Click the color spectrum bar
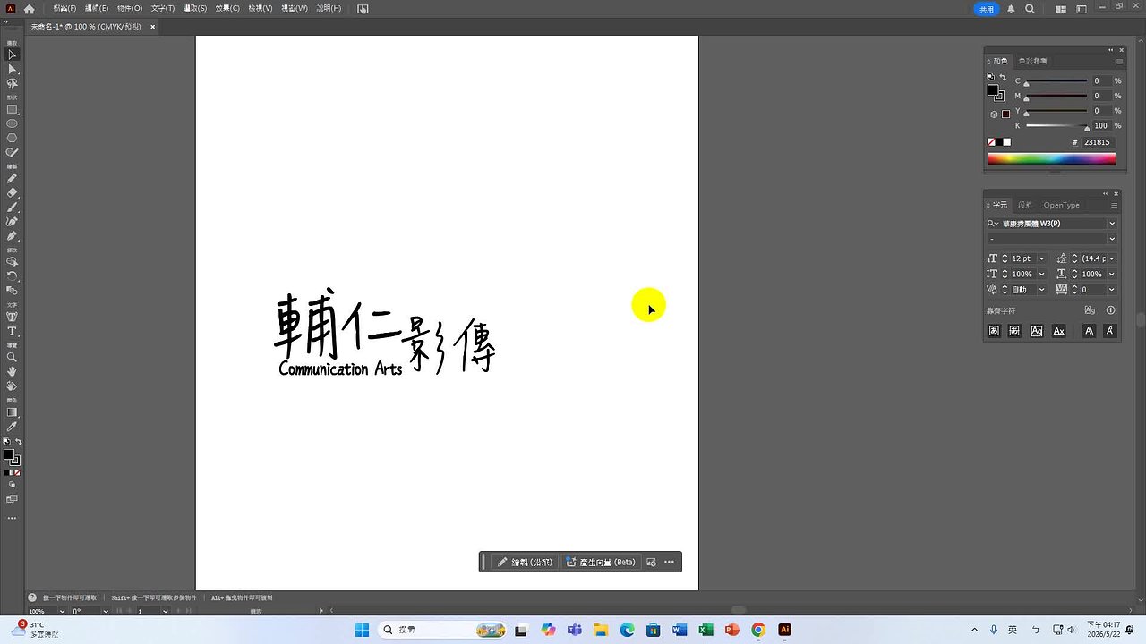The width and height of the screenshot is (1146, 644). 1052,159
